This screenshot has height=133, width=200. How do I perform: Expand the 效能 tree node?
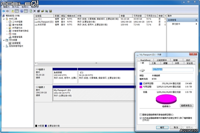[7, 34]
